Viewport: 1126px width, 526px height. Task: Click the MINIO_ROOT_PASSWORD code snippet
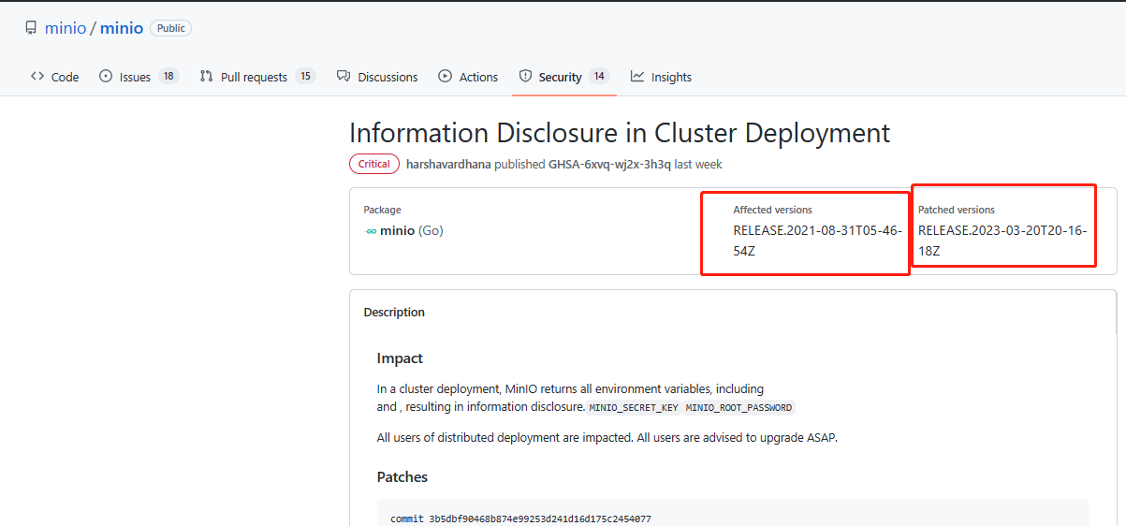pyautogui.click(x=739, y=408)
